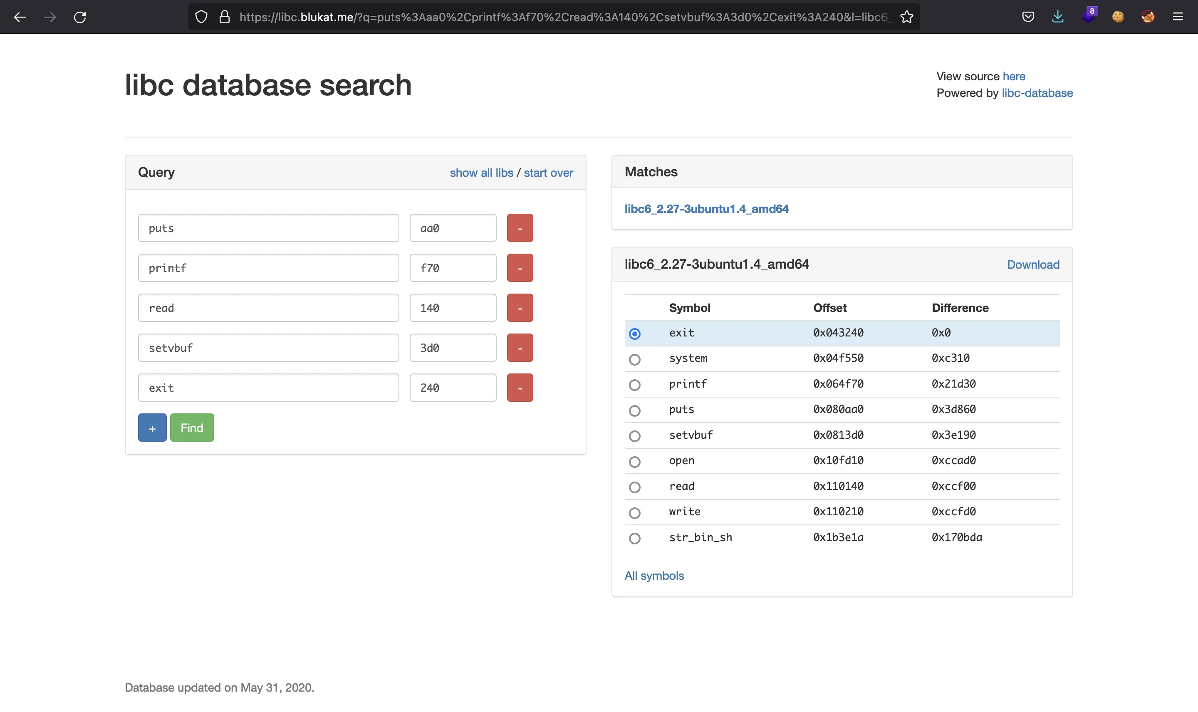Click the 140 address field
Image resolution: width=1198 pixels, height=712 pixels.
[x=453, y=307]
